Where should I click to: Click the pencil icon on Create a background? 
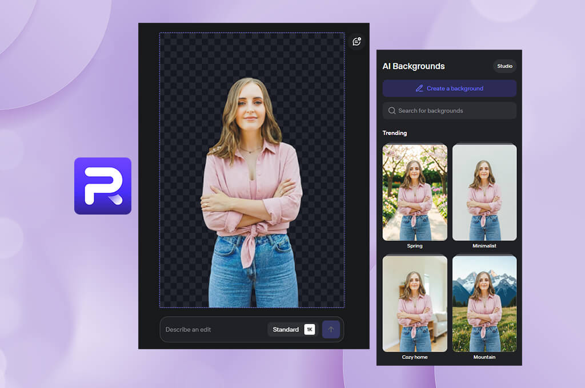click(x=419, y=88)
